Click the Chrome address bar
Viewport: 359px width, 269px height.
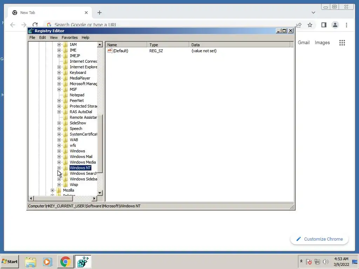(169, 25)
